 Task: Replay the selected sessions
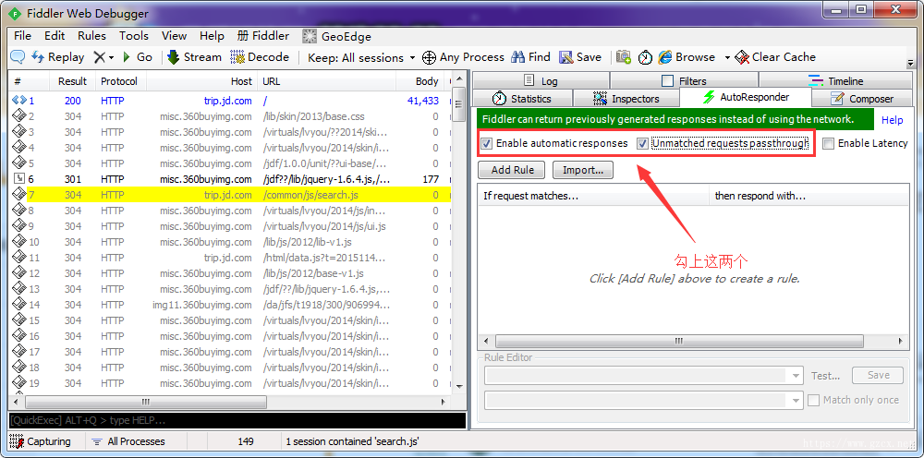[x=57, y=57]
